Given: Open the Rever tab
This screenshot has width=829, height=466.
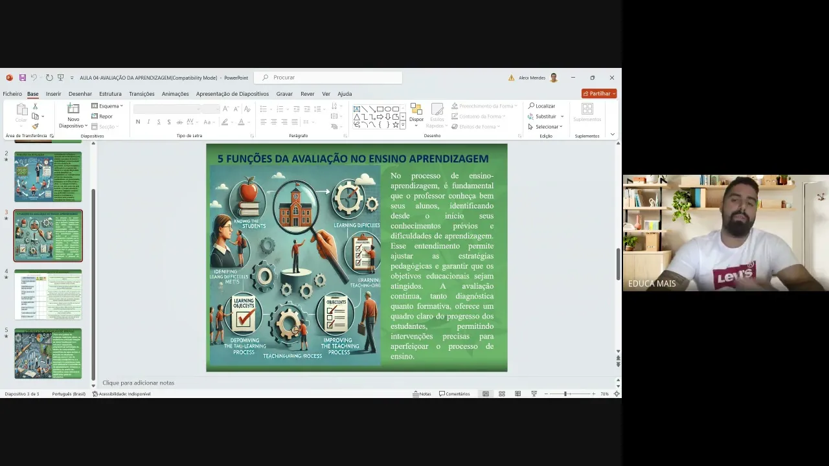Looking at the screenshot, I should (308, 94).
